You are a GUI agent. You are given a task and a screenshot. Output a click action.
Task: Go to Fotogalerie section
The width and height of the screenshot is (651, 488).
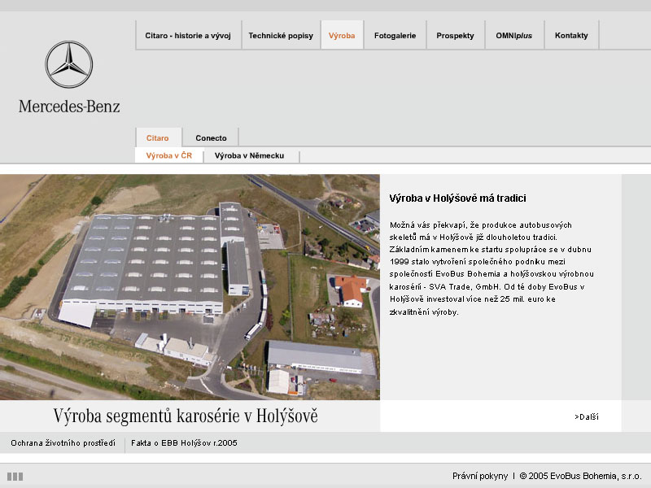[395, 36]
